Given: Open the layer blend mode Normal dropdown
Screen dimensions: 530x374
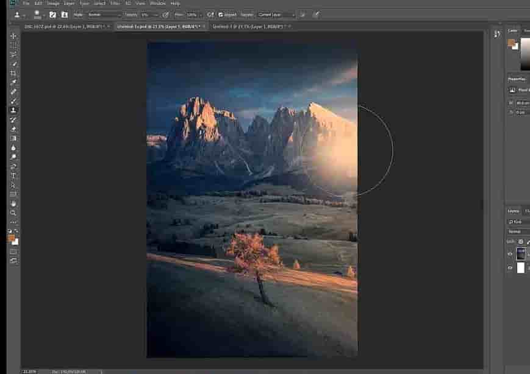Looking at the screenshot, I should coord(518,231).
